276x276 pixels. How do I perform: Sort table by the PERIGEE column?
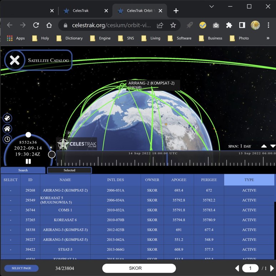209,180
